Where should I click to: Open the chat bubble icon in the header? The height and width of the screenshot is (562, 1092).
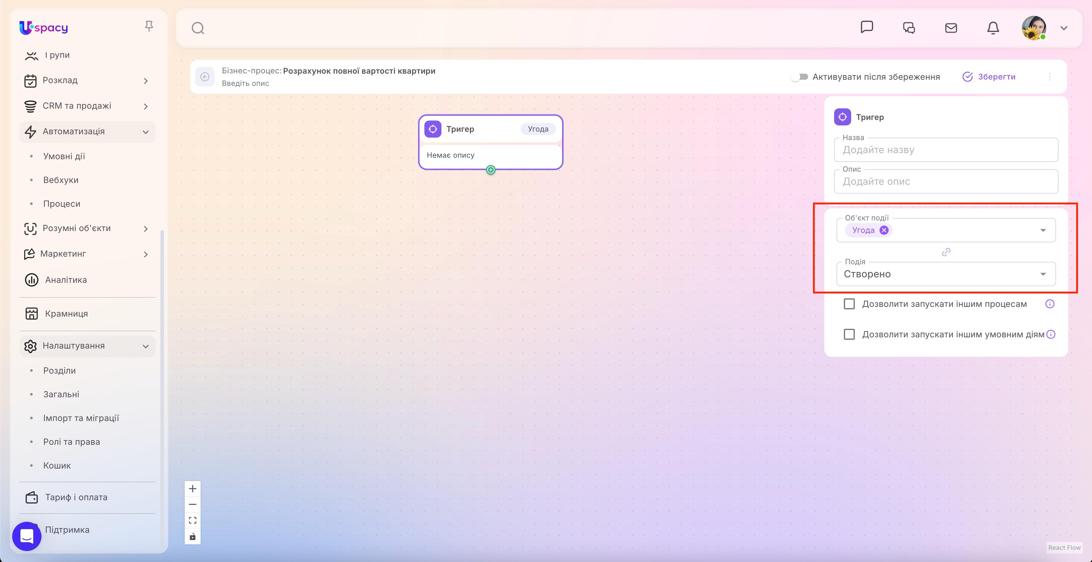pyautogui.click(x=867, y=27)
